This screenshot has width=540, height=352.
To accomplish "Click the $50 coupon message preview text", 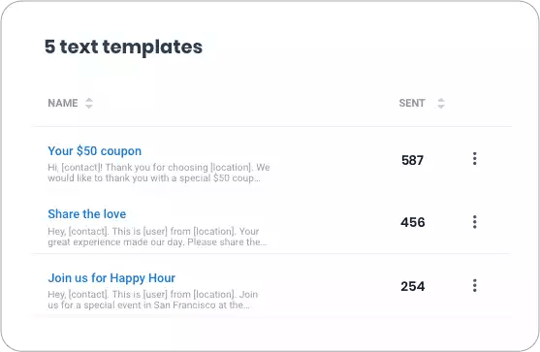I will [159, 173].
